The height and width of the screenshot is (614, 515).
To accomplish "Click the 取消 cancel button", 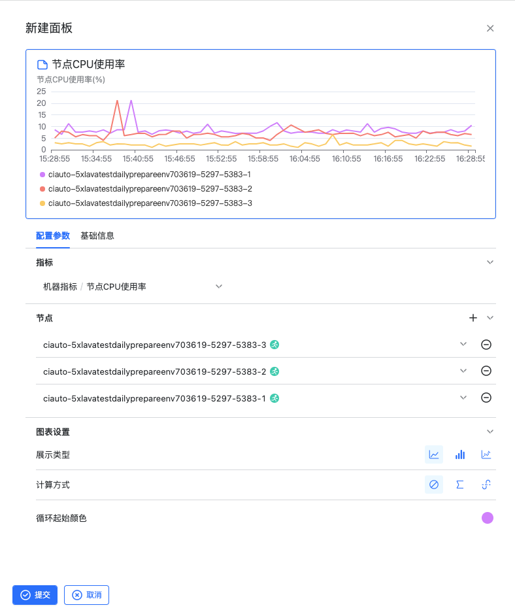I will click(86, 595).
